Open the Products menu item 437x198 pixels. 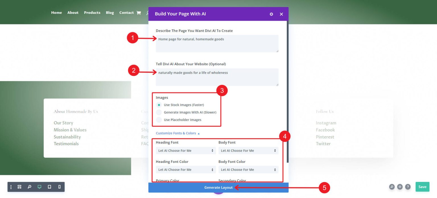coord(92,13)
